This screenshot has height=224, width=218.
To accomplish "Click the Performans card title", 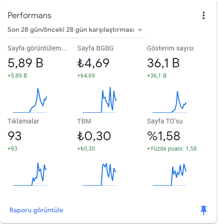I will (x=29, y=15).
